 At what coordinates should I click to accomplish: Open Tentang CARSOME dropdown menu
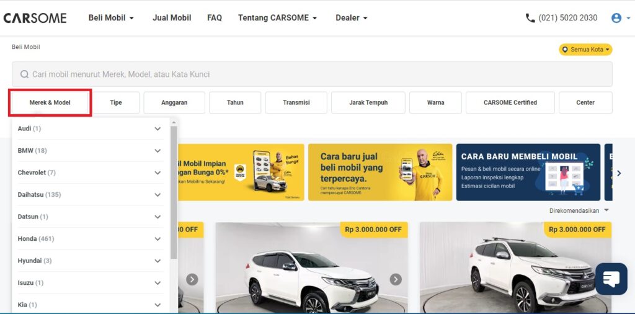click(x=277, y=18)
